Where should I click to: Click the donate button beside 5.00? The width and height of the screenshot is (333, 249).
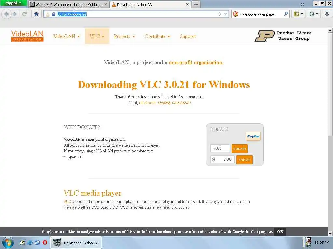click(245, 160)
